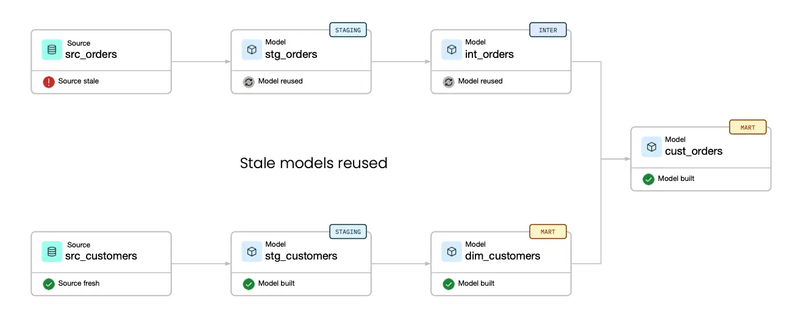Click the src_orders database source icon
790x318 pixels.
point(52,49)
